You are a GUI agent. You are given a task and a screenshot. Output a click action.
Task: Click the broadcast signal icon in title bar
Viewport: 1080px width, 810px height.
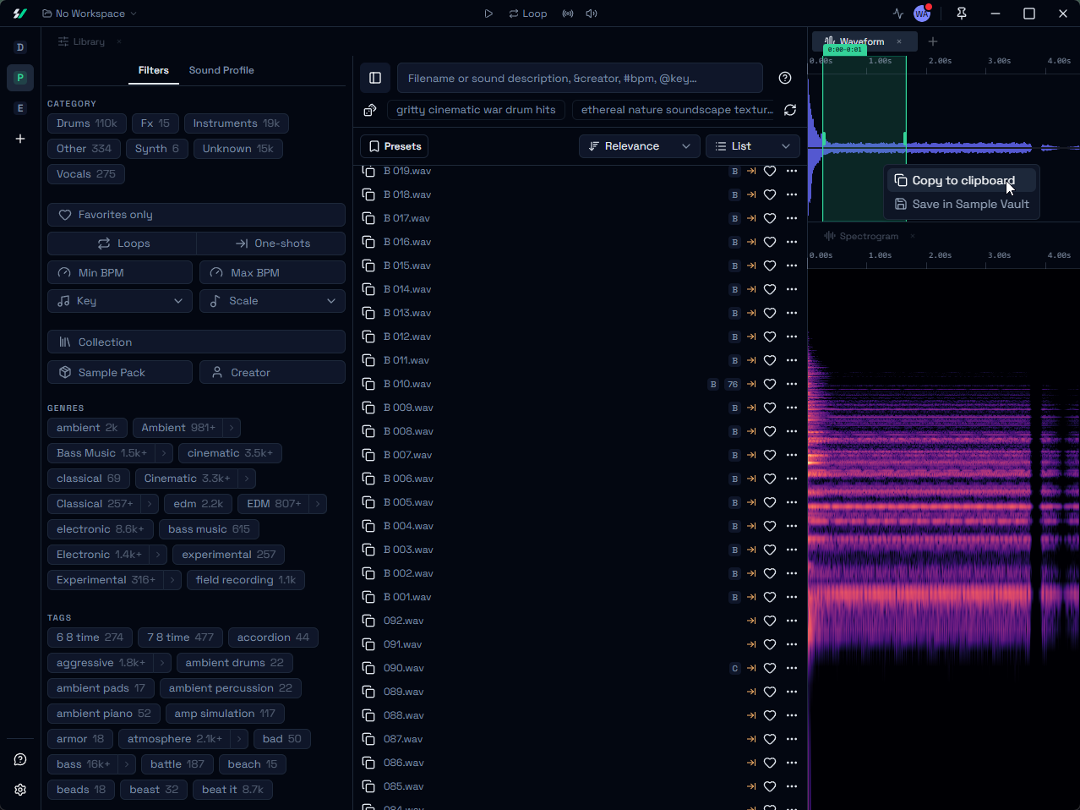[568, 14]
